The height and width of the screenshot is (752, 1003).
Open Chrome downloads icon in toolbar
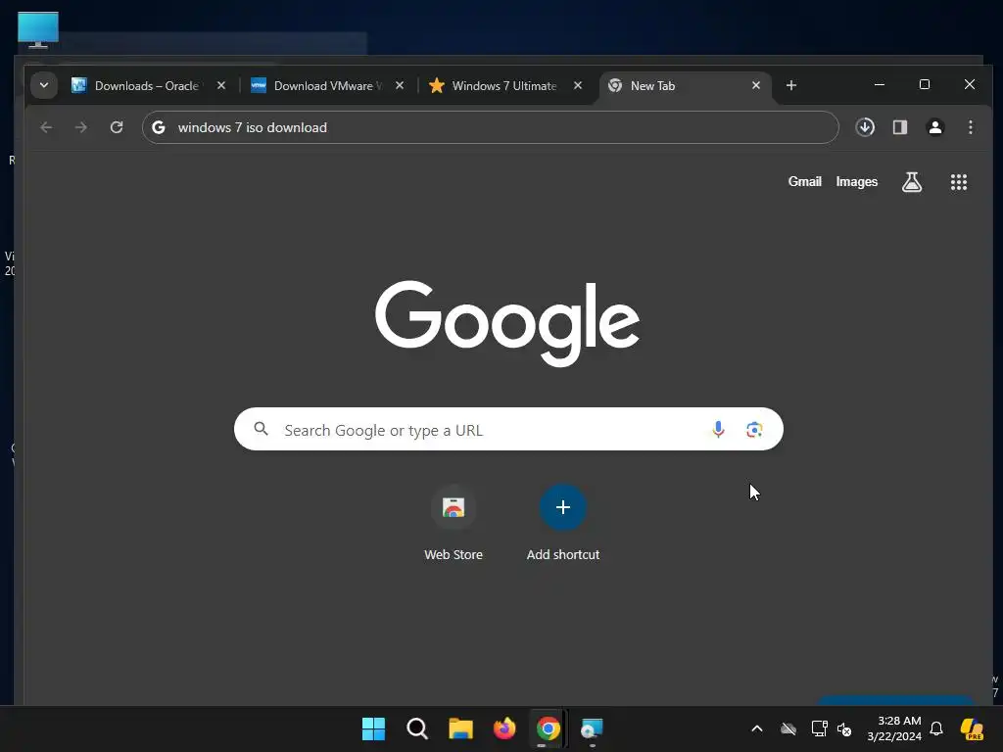[x=865, y=127]
